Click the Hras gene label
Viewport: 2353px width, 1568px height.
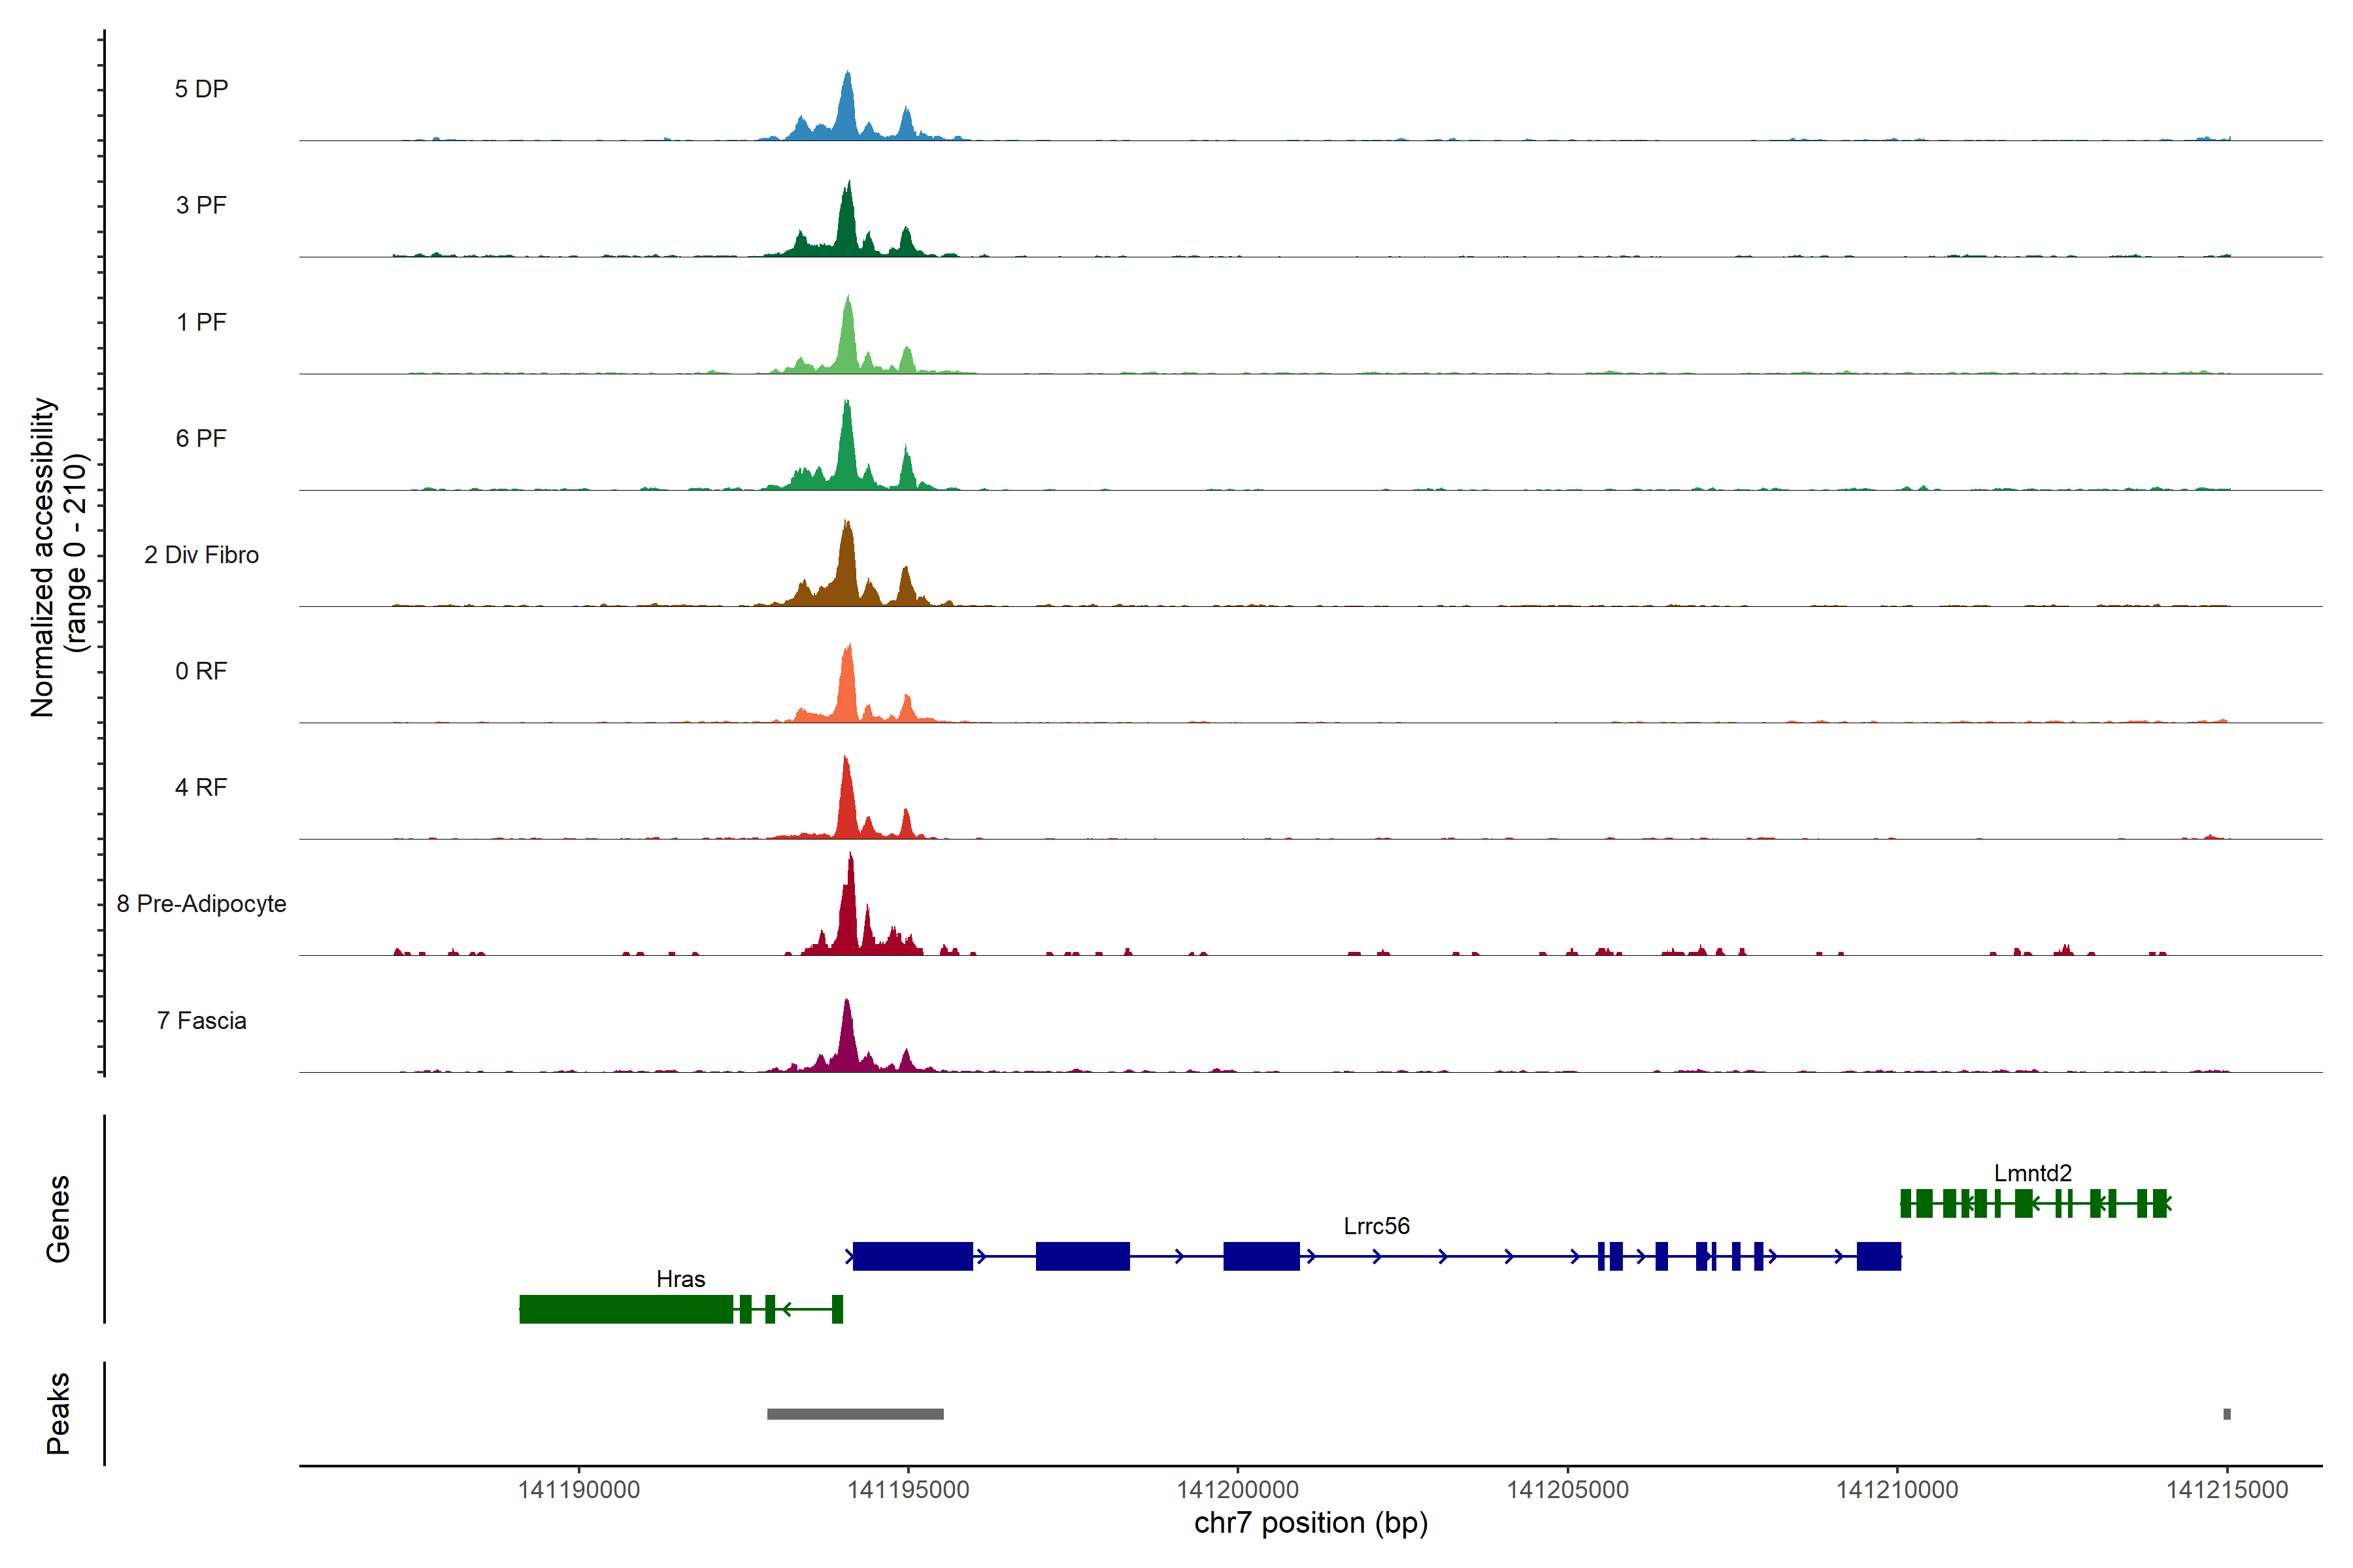click(680, 1278)
